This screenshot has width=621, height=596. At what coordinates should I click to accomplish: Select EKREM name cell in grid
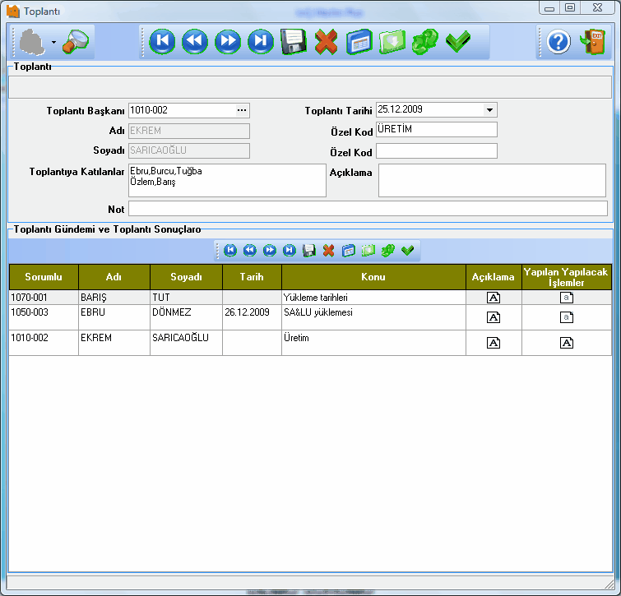click(x=114, y=343)
